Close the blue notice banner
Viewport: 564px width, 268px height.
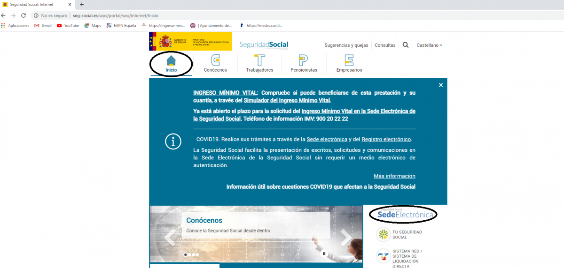coord(441,85)
